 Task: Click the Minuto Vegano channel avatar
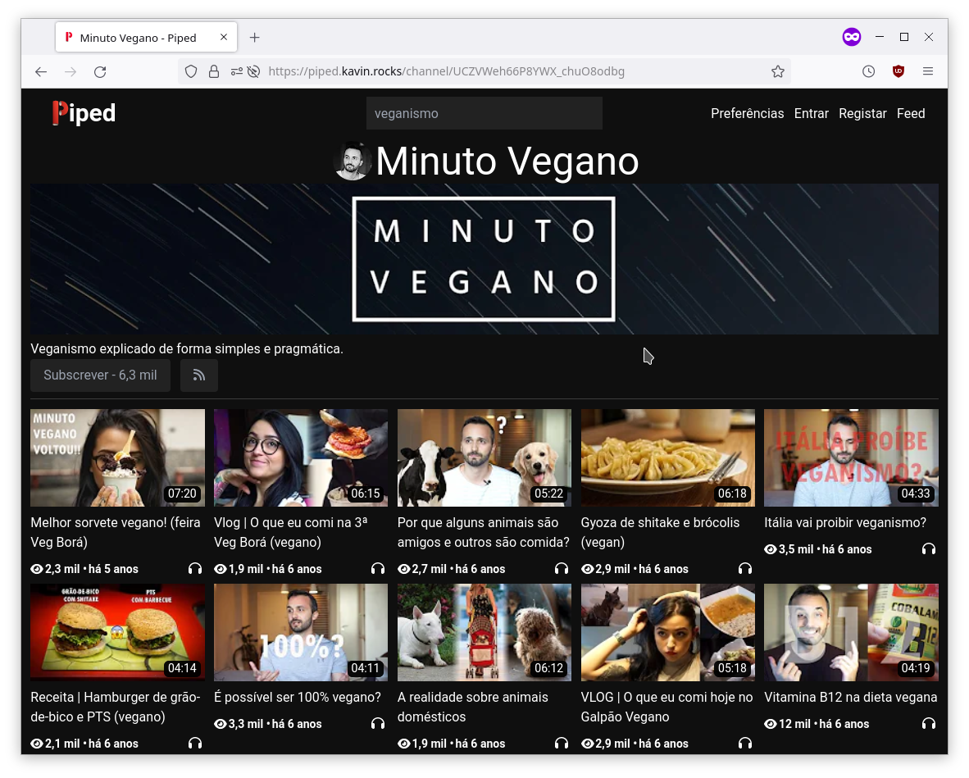tap(353, 162)
